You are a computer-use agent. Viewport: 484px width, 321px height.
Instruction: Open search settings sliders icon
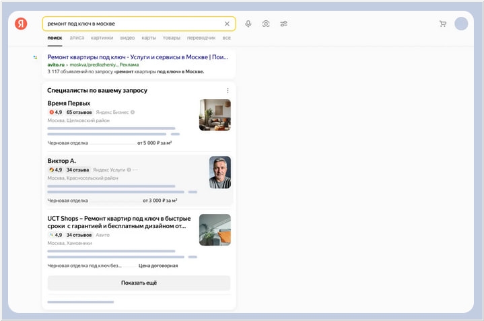click(x=283, y=24)
